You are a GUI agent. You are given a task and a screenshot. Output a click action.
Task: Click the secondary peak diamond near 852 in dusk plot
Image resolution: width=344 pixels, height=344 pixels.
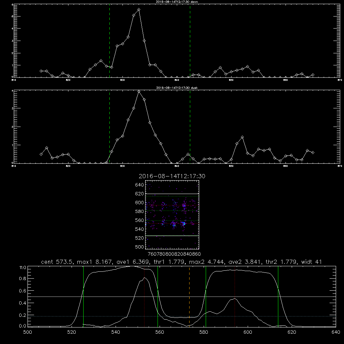pyautogui.click(x=242, y=137)
